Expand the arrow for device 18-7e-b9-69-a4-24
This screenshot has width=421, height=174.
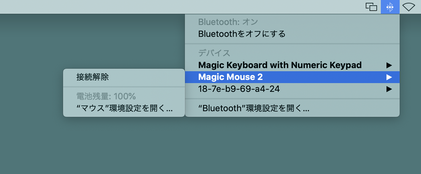tap(388, 89)
